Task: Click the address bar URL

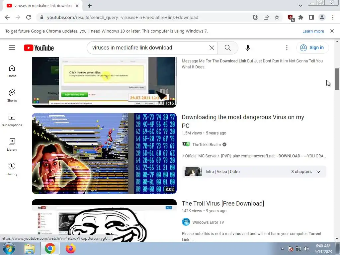Action: (123, 17)
